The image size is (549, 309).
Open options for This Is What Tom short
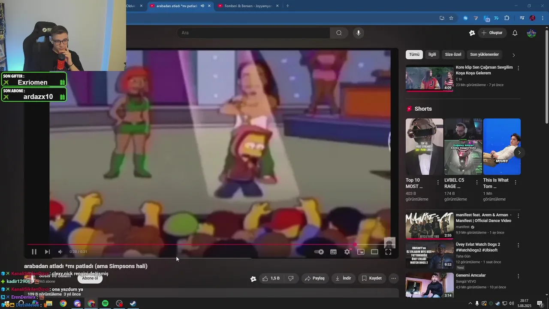[x=515, y=182]
